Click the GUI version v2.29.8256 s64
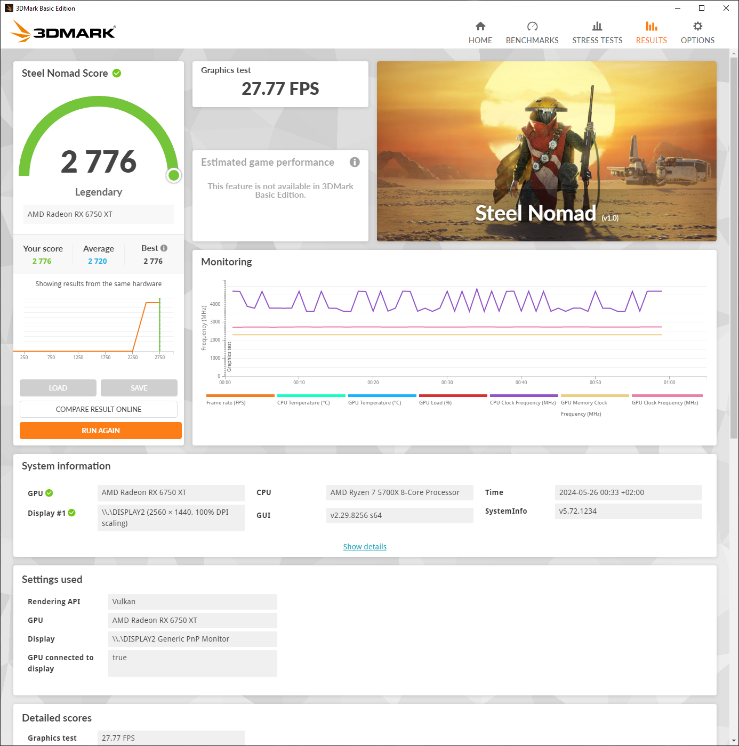 click(x=399, y=515)
